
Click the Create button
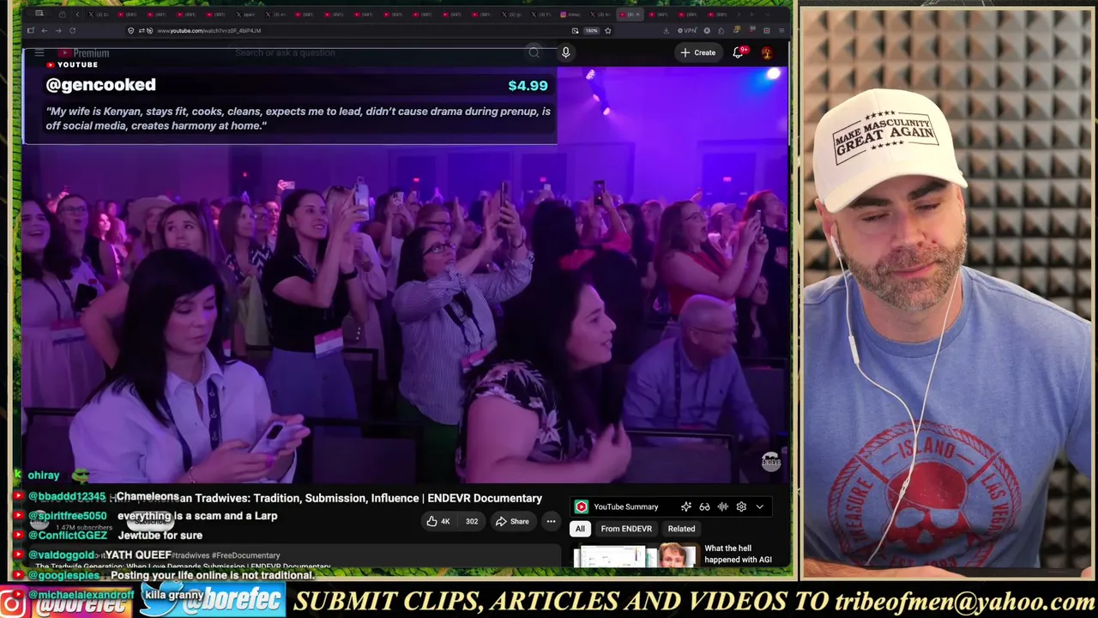click(697, 53)
